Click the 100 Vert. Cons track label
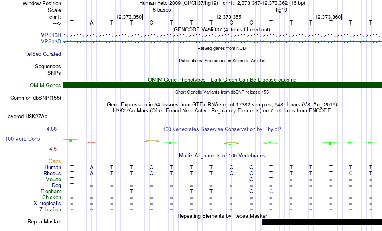 click(x=23, y=139)
